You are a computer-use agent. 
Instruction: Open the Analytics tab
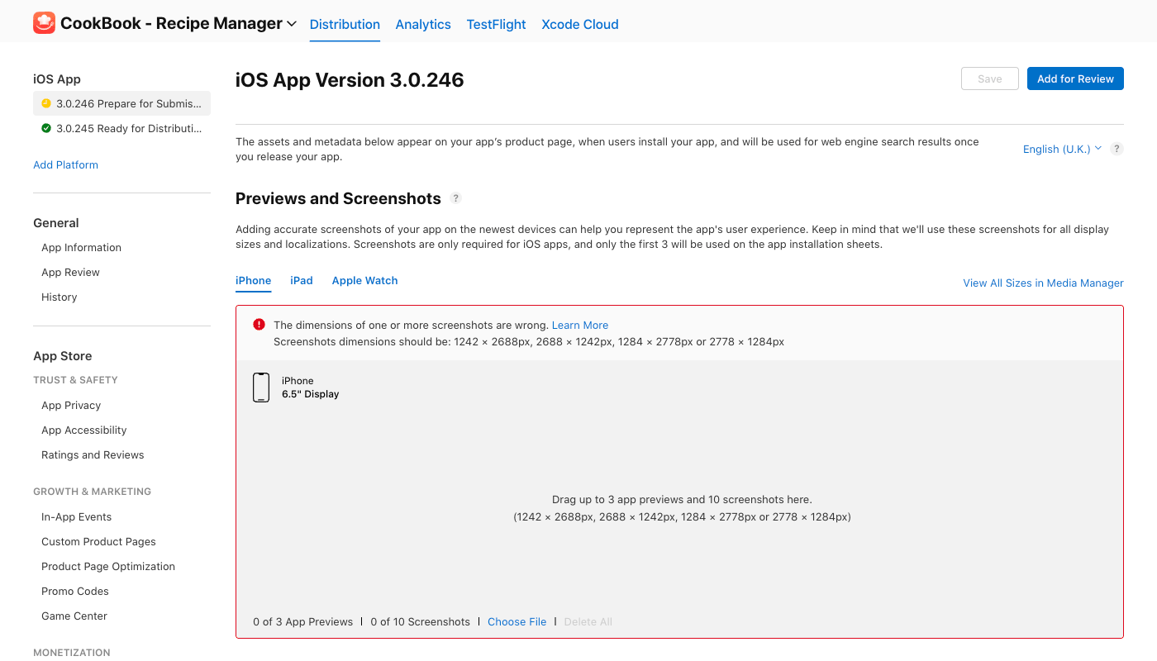[x=423, y=24]
